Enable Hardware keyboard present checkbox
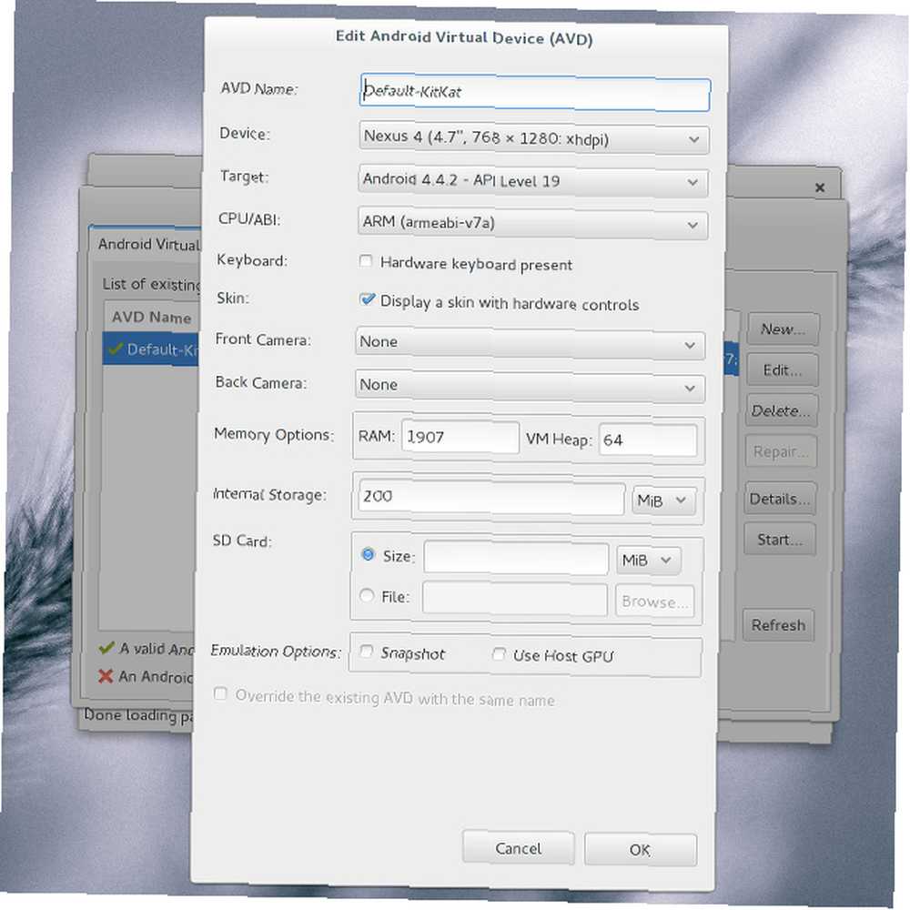910x910 pixels. (366, 260)
